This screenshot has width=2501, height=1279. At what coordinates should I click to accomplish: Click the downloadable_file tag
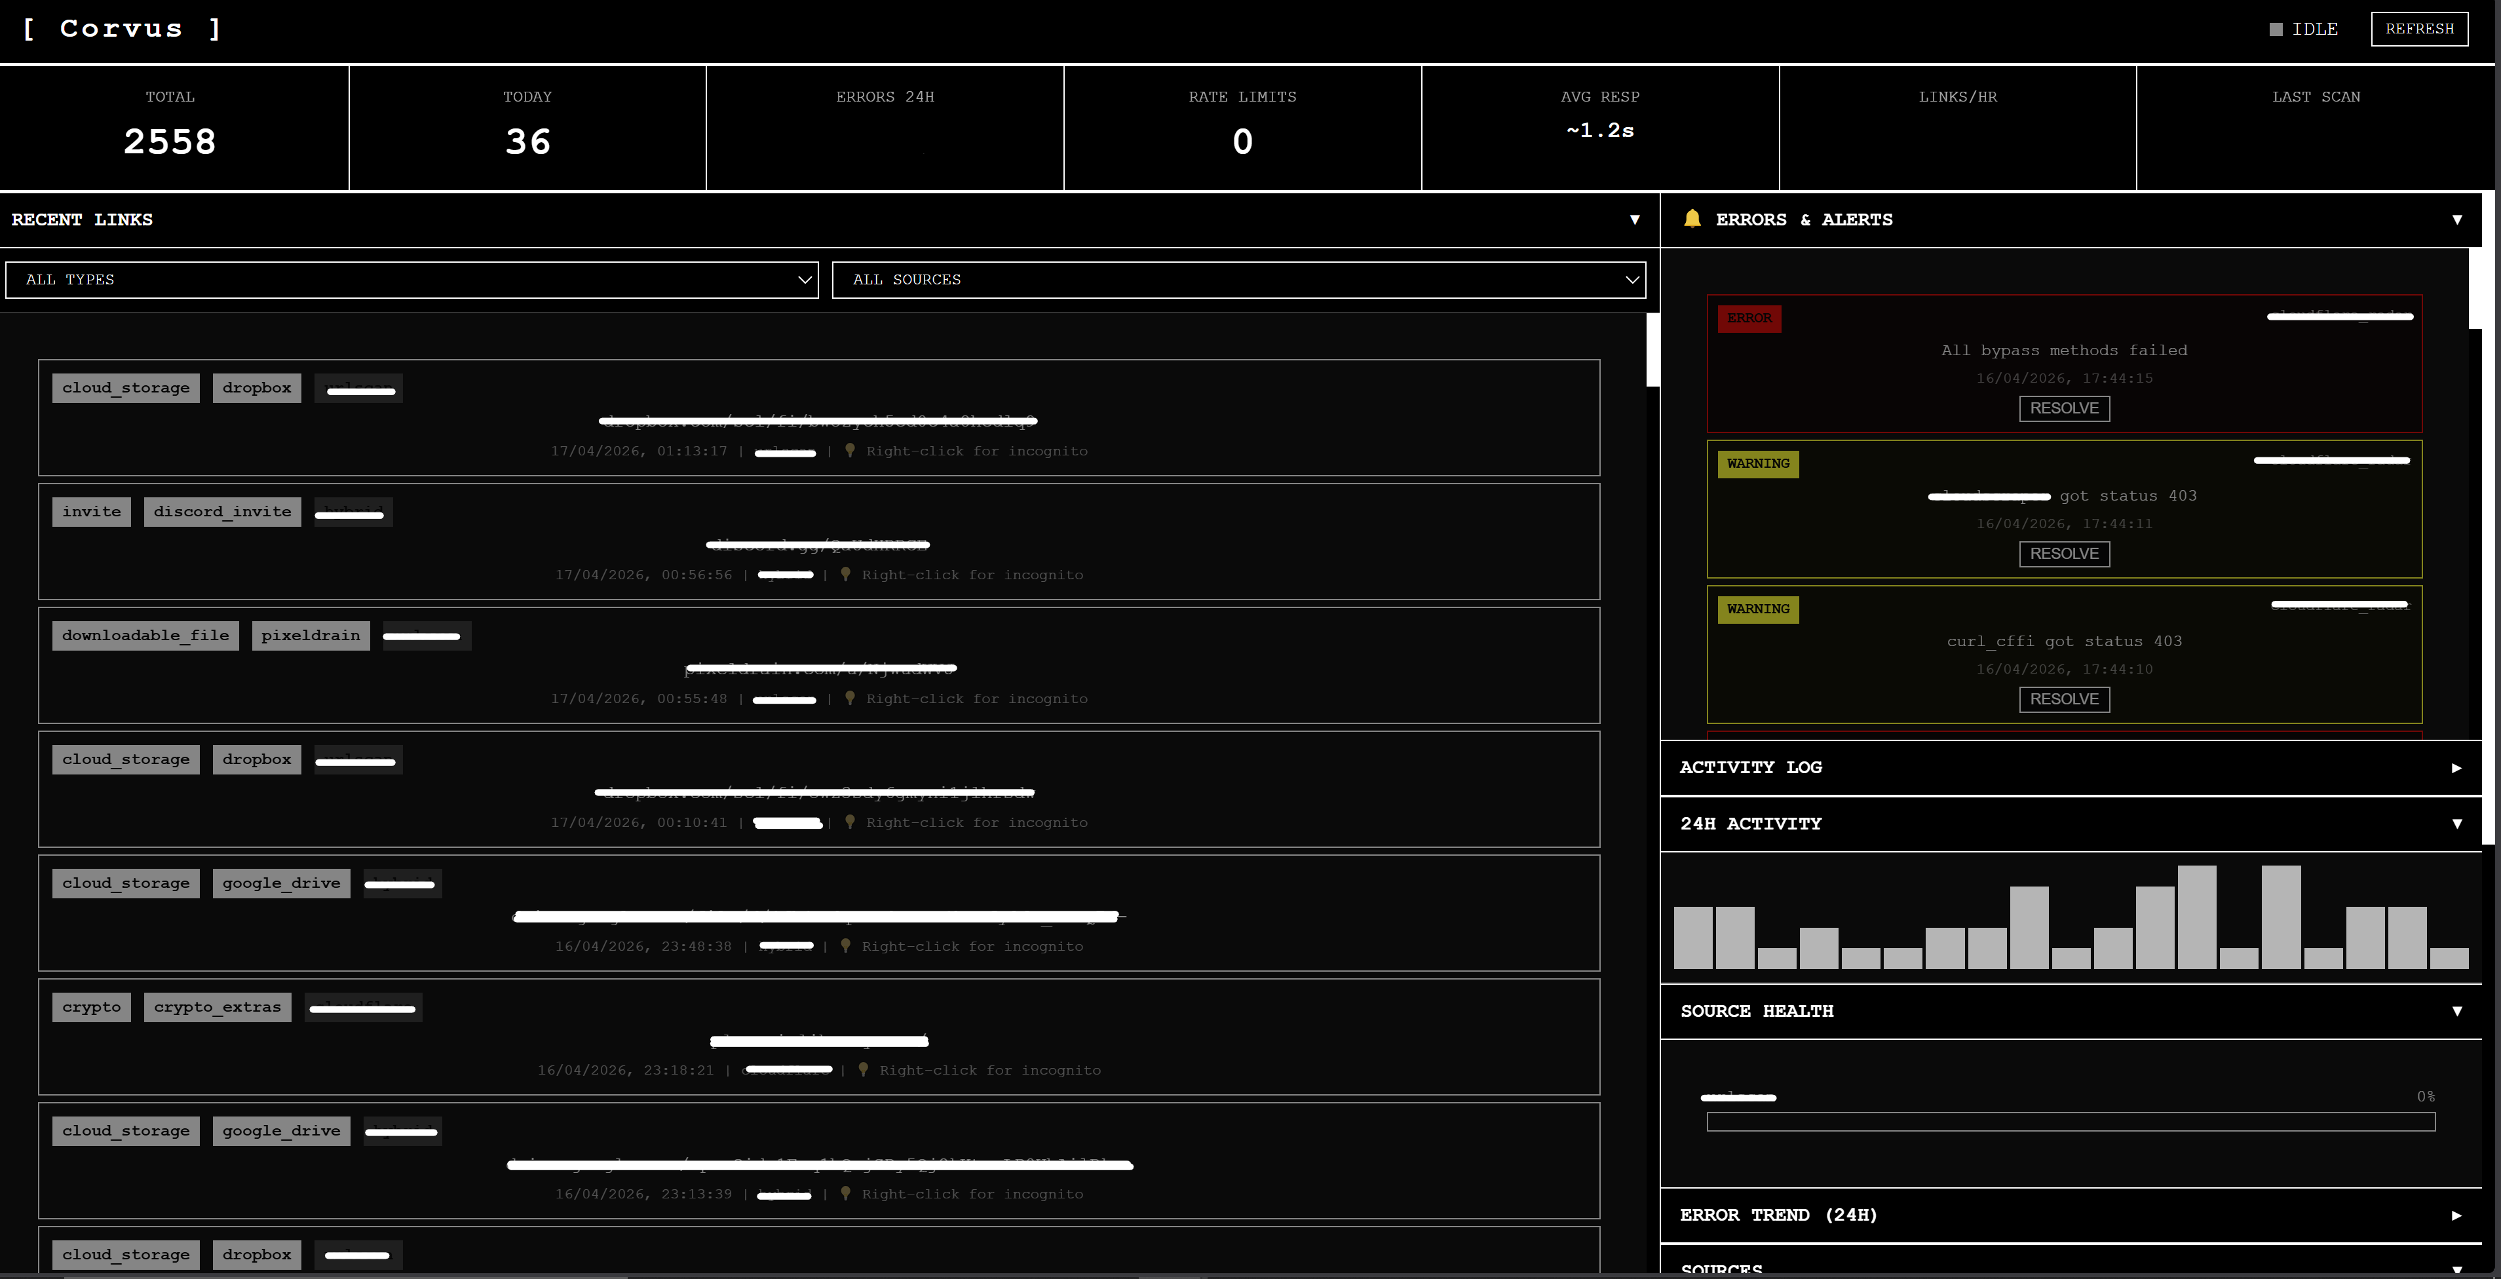click(145, 636)
